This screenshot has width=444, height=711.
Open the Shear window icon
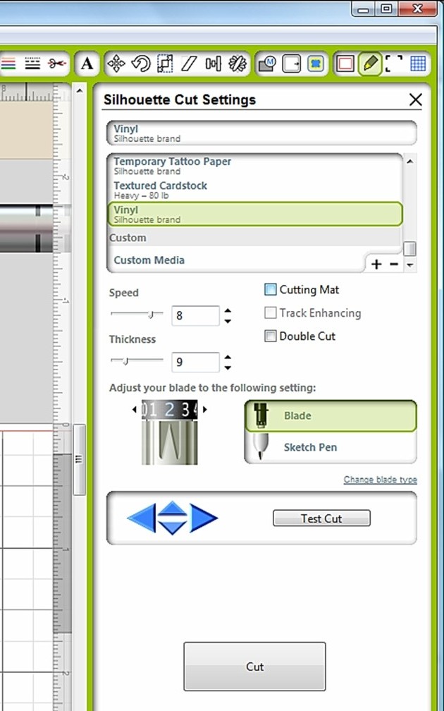[x=188, y=63]
